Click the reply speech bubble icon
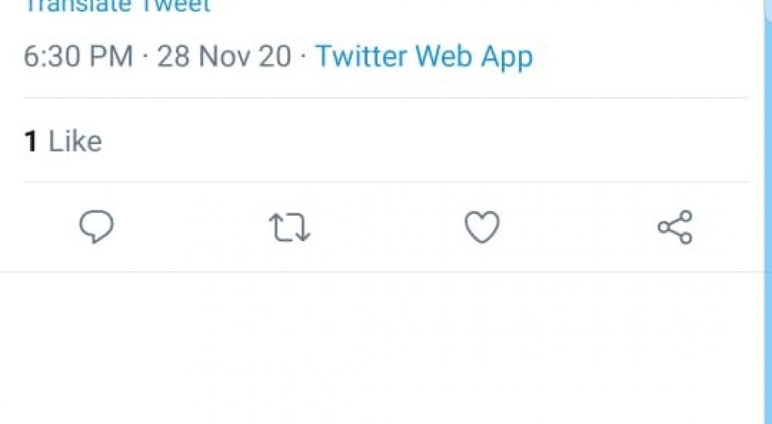Image resolution: width=772 pixels, height=424 pixels. coord(96,227)
